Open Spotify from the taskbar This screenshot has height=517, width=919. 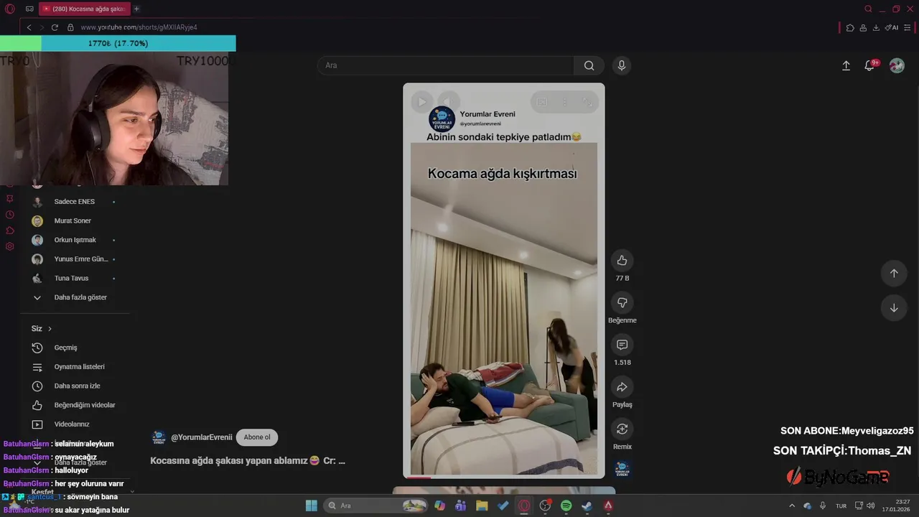(566, 506)
